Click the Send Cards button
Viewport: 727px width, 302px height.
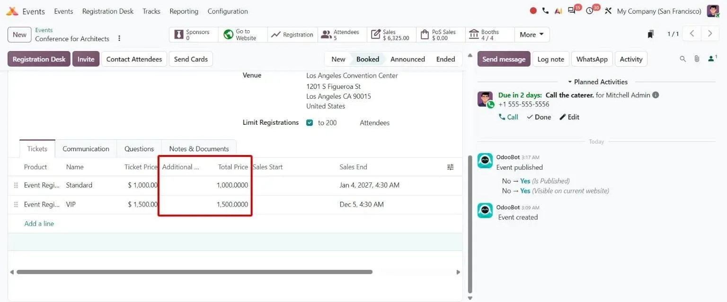pyautogui.click(x=191, y=59)
